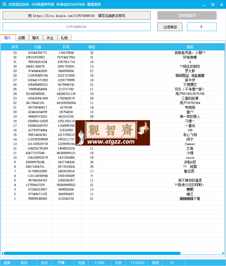Image resolution: width=226 pixels, height=266 pixels.
Task: Select nickname eason
Action: coord(190,157)
